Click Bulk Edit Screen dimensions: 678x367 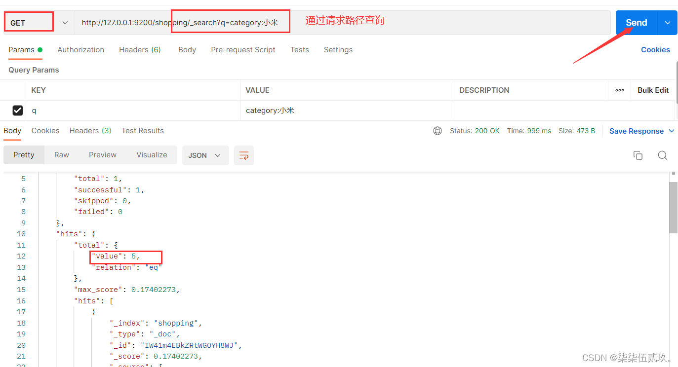[653, 90]
